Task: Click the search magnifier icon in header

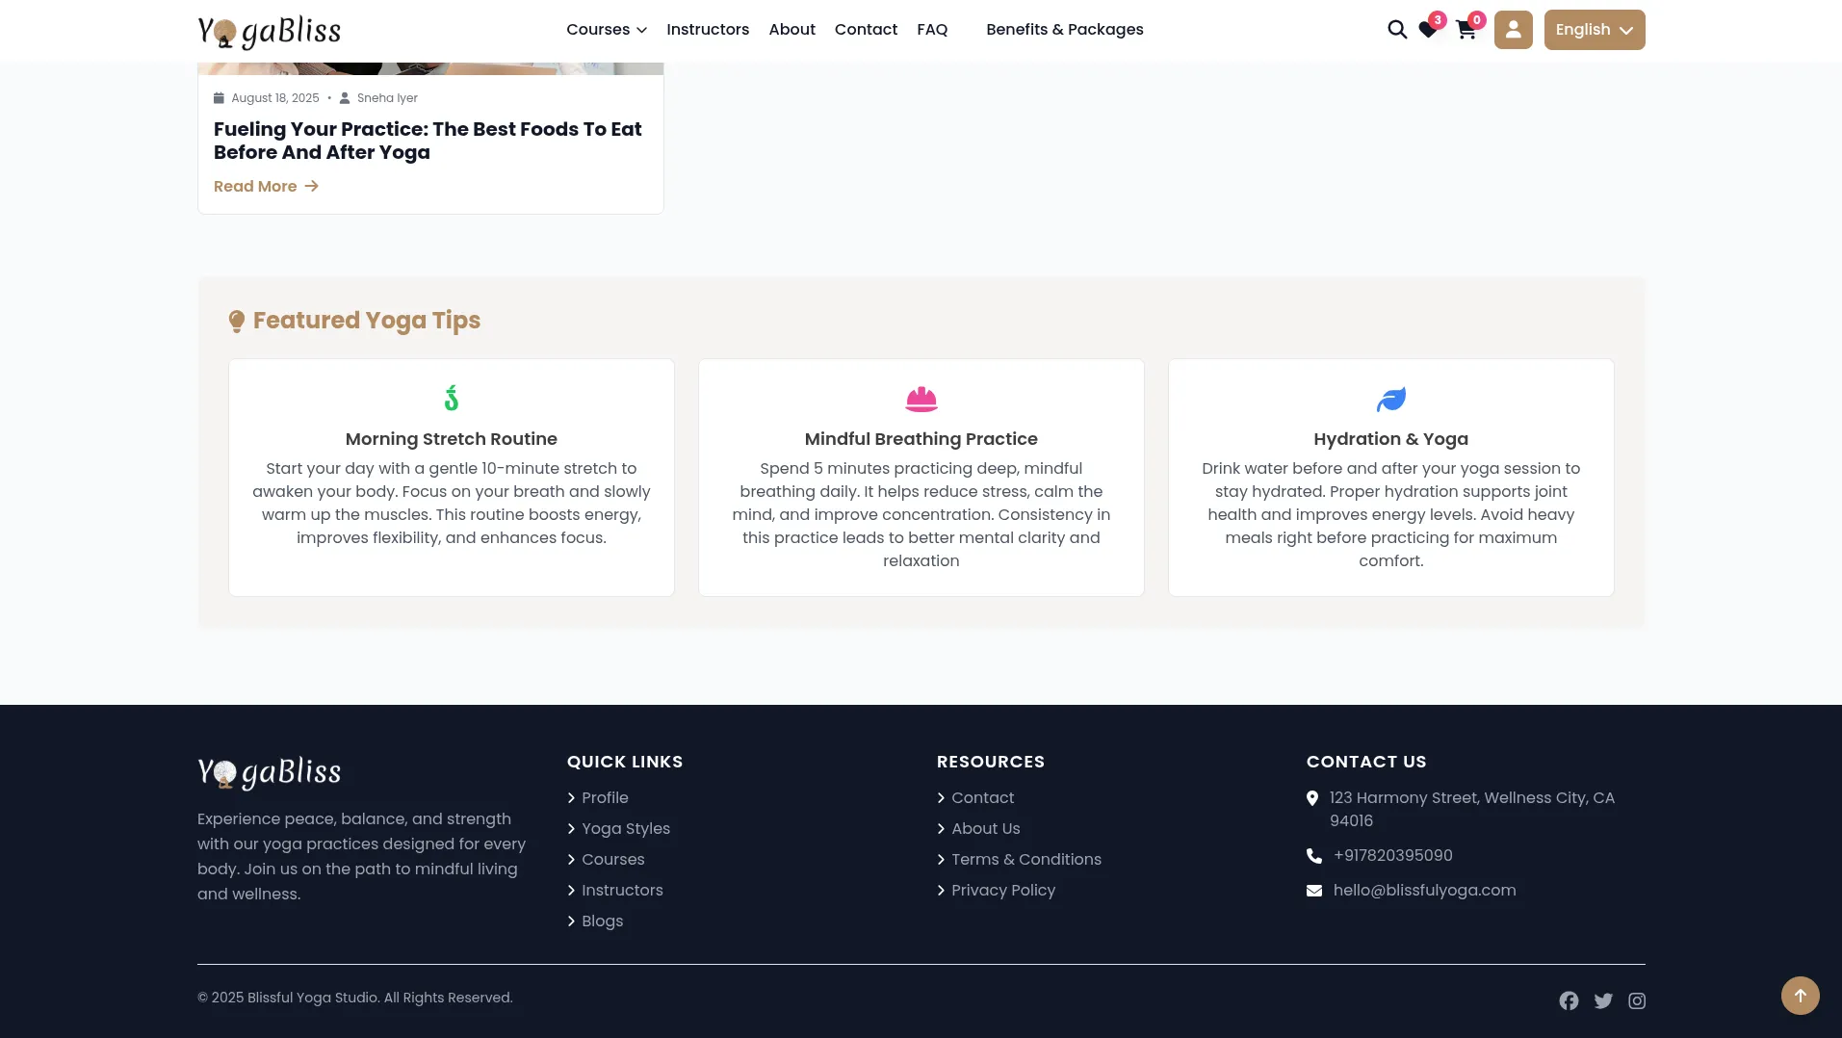Action: pyautogui.click(x=1396, y=30)
